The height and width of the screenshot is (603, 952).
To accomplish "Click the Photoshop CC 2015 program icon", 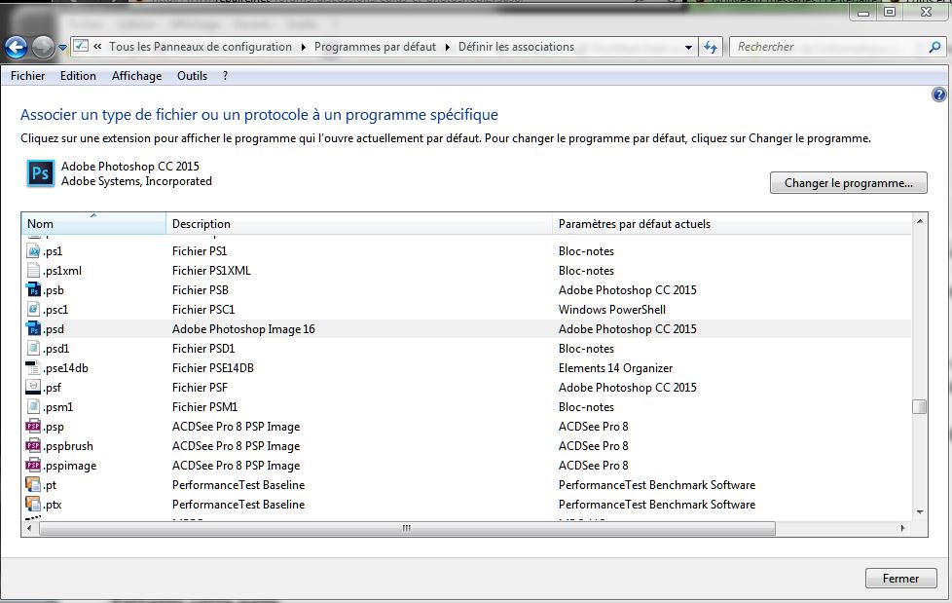I will point(41,173).
